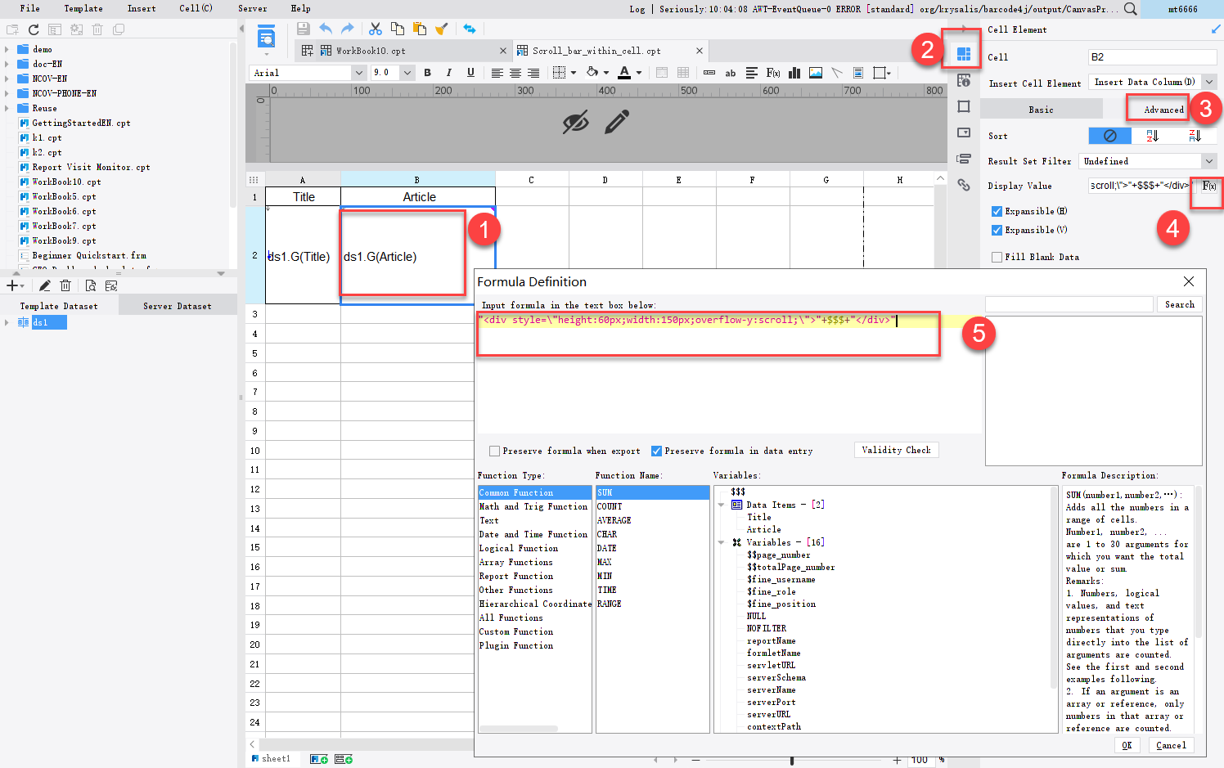Open the Insert menu
The width and height of the screenshot is (1224, 768).
coord(142,9)
